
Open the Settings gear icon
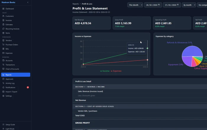tap(3, 96)
